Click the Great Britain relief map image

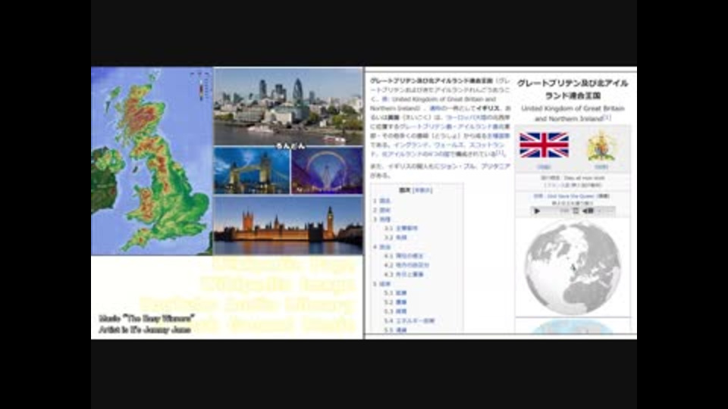[152, 161]
